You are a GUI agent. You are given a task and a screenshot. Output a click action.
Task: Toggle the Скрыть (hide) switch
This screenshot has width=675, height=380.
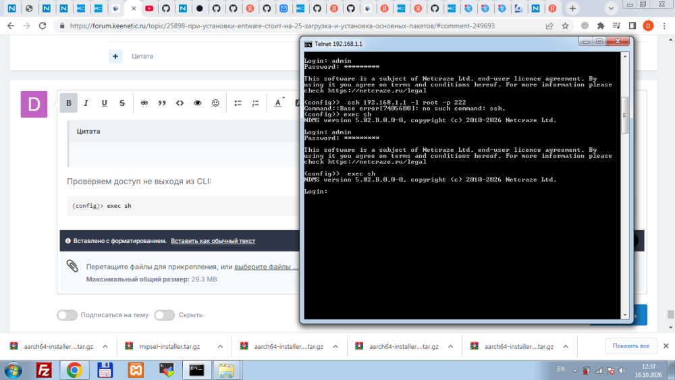tap(165, 315)
